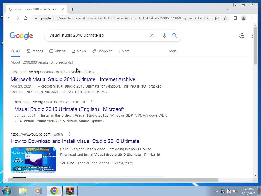The width and height of the screenshot is (261, 196).
Task: Expand the More search categories menu
Action: click(124, 51)
